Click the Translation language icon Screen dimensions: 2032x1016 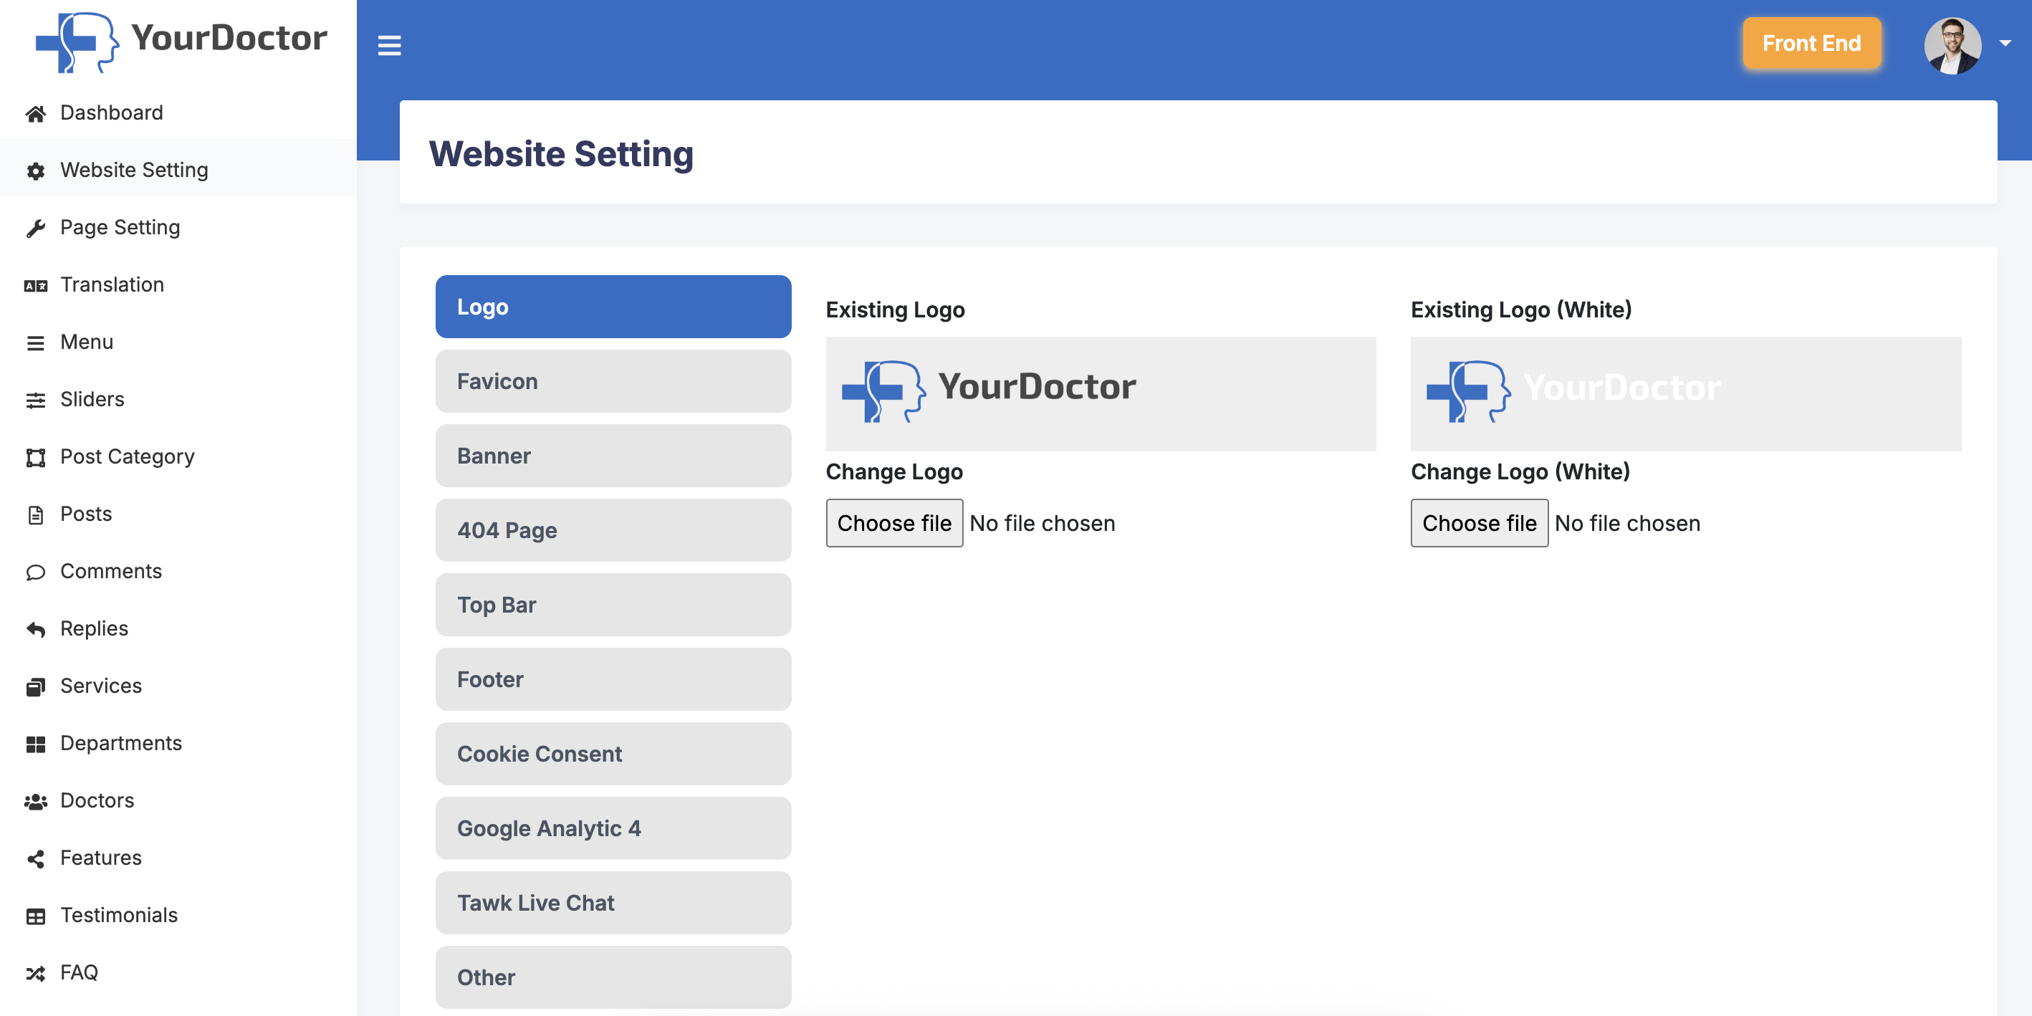pos(36,286)
